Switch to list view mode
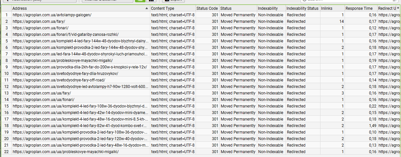The image size is (401, 157). pyautogui.click(x=141, y=1)
